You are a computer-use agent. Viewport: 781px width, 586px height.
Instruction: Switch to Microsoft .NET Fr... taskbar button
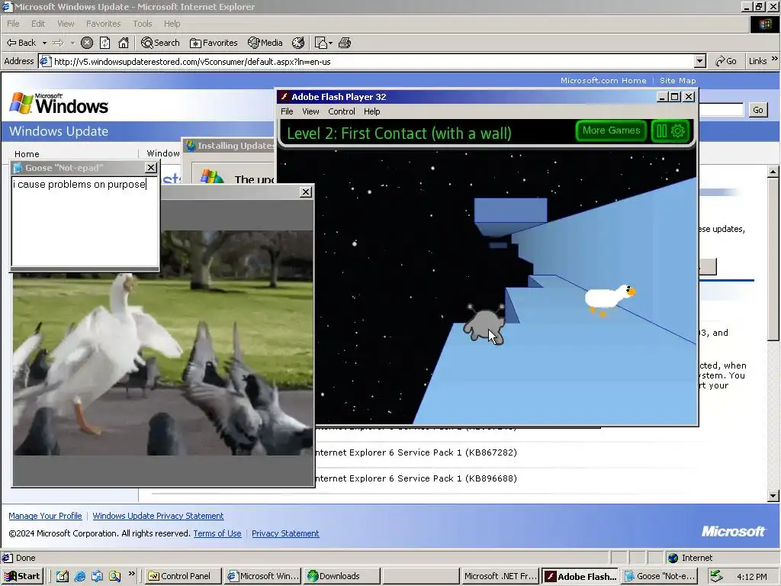pyautogui.click(x=499, y=576)
